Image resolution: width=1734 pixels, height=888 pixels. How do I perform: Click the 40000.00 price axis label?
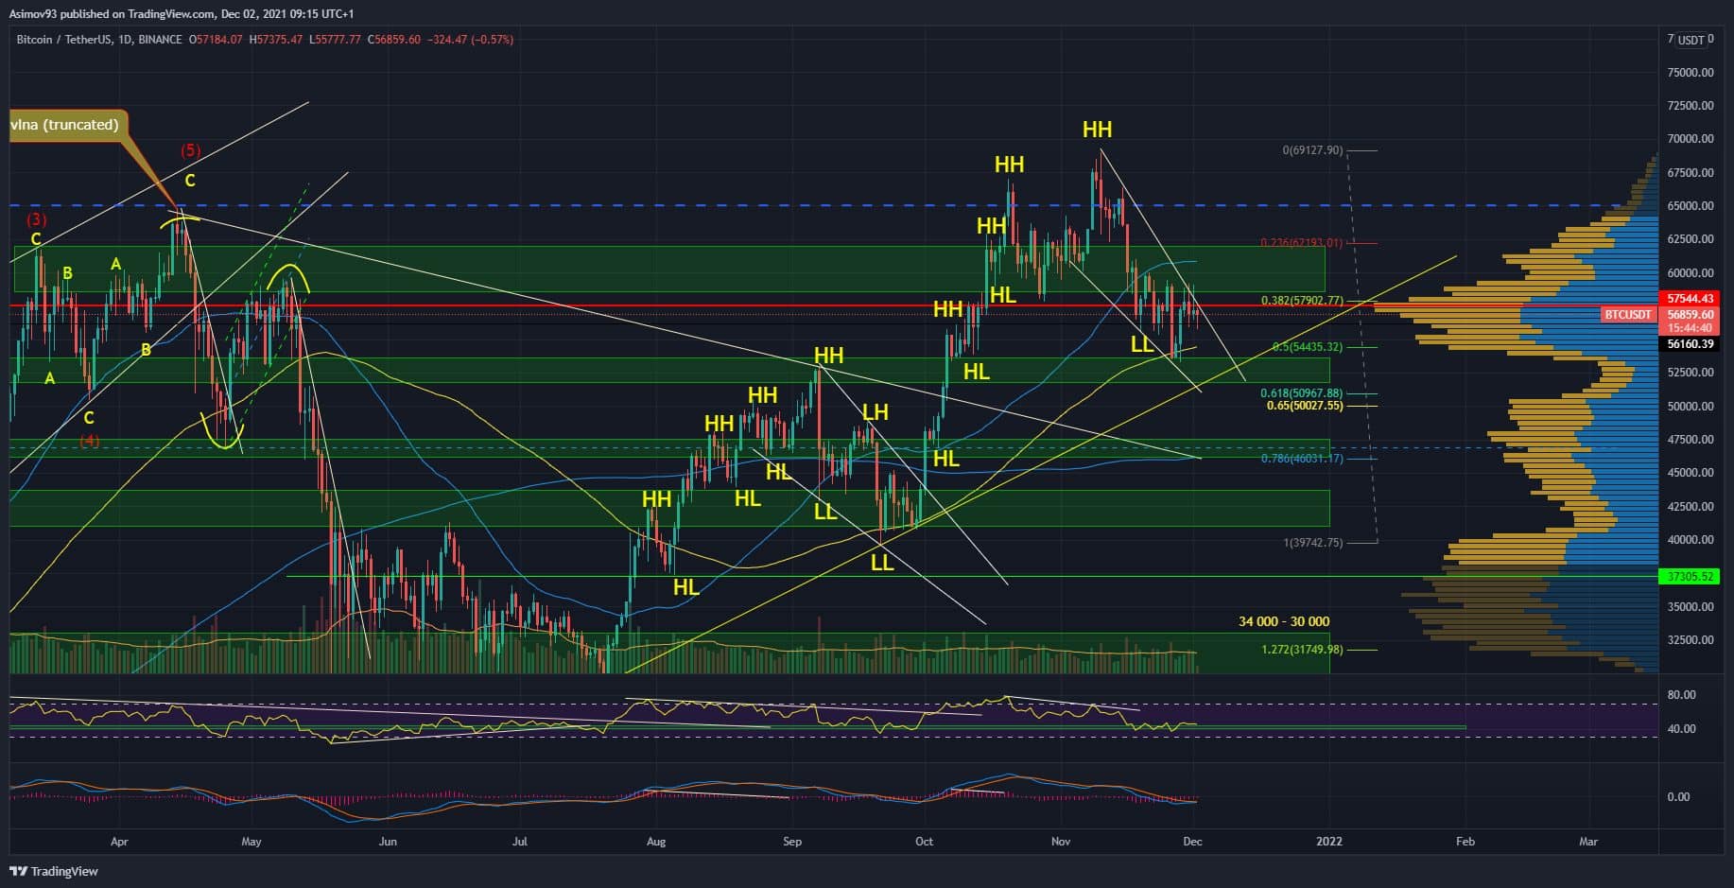(1691, 540)
